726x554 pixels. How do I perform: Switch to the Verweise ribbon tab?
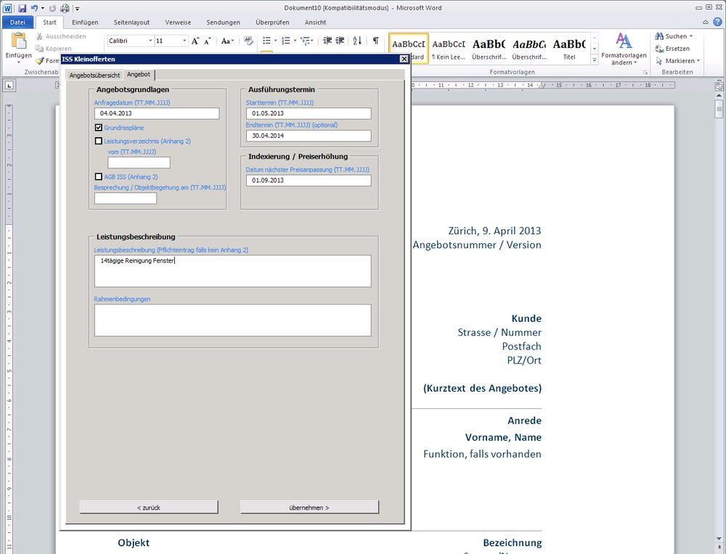click(x=179, y=22)
